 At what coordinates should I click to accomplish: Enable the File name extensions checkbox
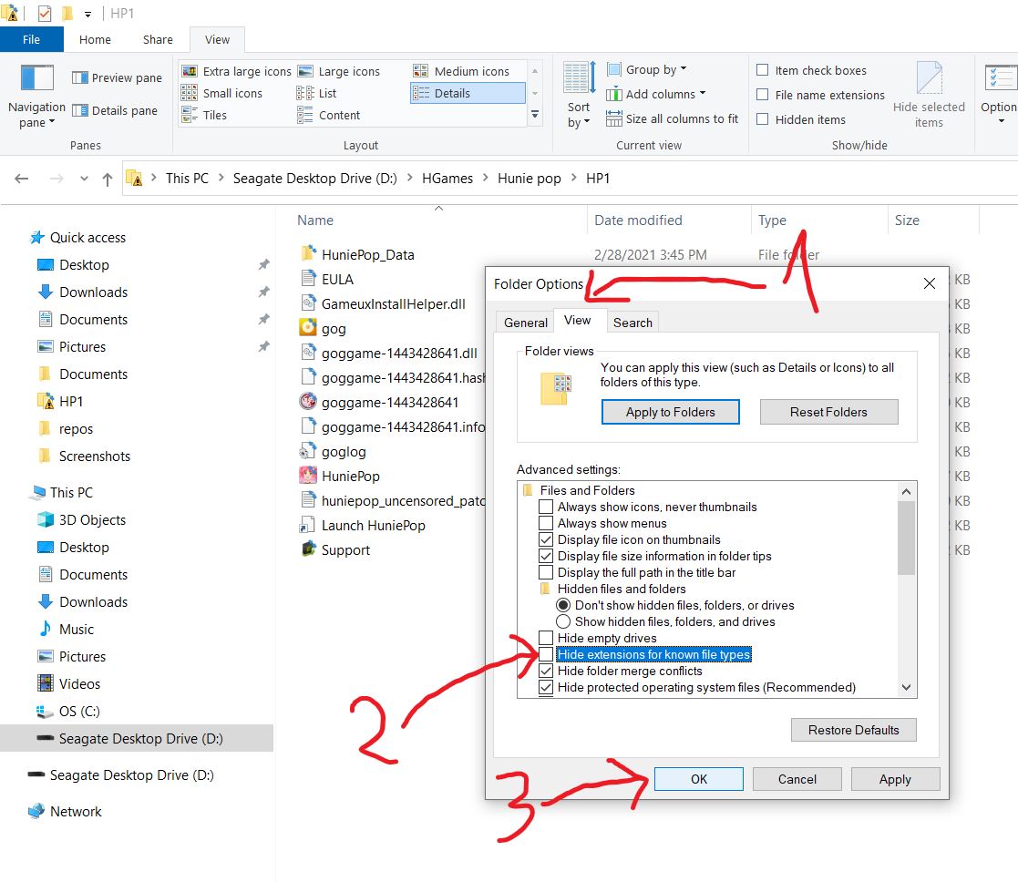[763, 95]
